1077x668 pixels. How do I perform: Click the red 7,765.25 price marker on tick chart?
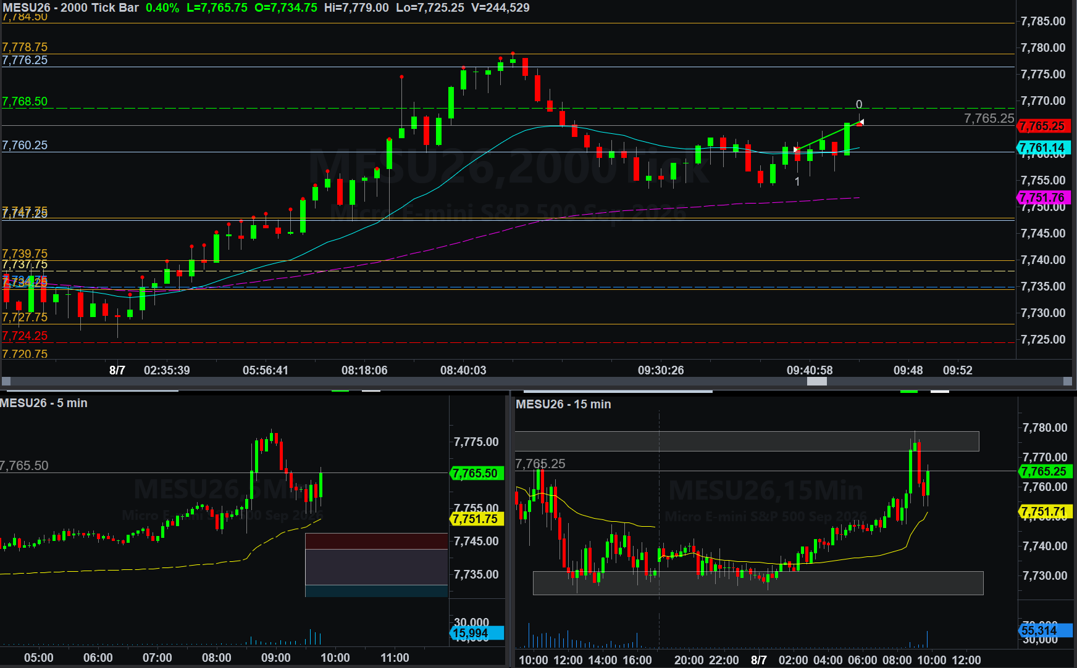(1043, 126)
